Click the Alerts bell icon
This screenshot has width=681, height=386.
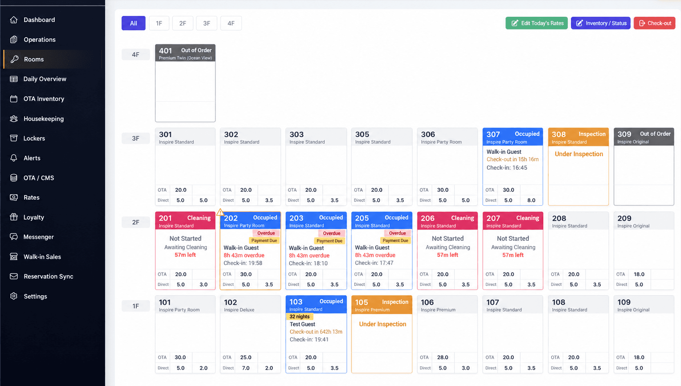click(x=14, y=158)
